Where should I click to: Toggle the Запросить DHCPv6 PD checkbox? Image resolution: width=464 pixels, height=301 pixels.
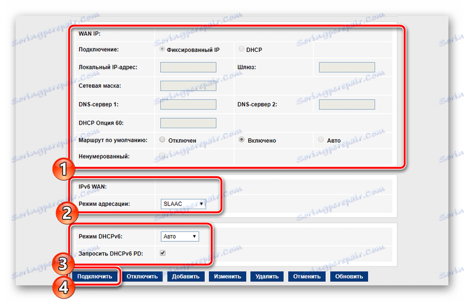[x=163, y=253]
